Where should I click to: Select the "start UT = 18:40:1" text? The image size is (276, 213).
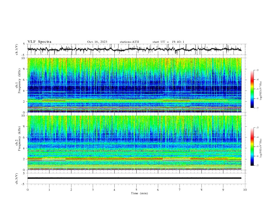(x=168, y=42)
